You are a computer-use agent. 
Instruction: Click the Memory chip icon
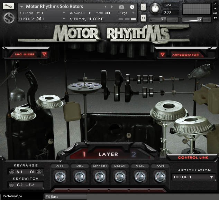point(71,19)
